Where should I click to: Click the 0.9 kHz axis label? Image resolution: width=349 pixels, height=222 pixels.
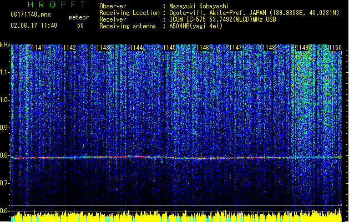point(5,128)
